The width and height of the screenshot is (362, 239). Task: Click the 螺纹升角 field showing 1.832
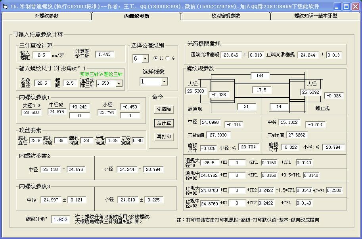click(60, 219)
